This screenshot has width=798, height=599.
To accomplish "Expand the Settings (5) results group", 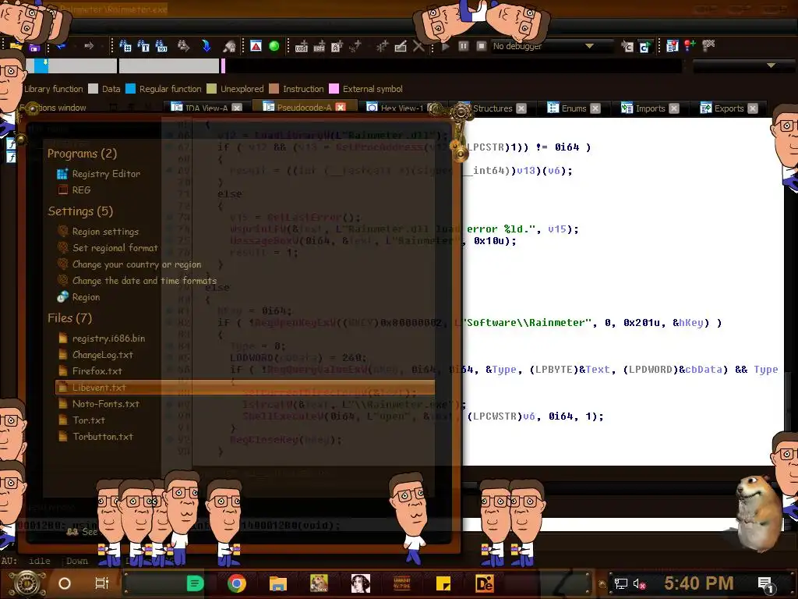I will 80,211.
